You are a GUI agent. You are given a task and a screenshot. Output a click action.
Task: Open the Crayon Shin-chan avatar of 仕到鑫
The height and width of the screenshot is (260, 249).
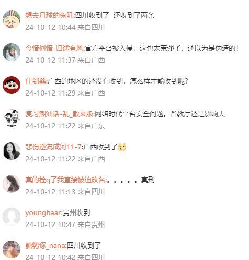pyautogui.click(x=12, y=85)
